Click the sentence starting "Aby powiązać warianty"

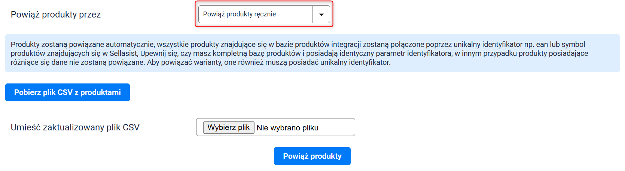point(268,62)
